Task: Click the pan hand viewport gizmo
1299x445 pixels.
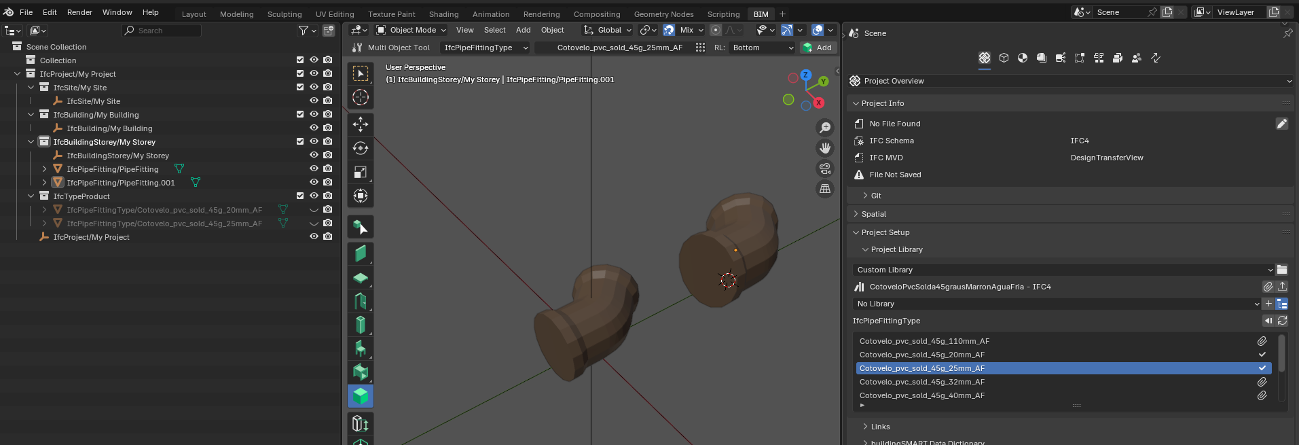Action: tap(825, 147)
